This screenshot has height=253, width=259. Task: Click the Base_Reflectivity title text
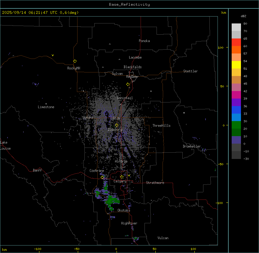click(x=129, y=5)
